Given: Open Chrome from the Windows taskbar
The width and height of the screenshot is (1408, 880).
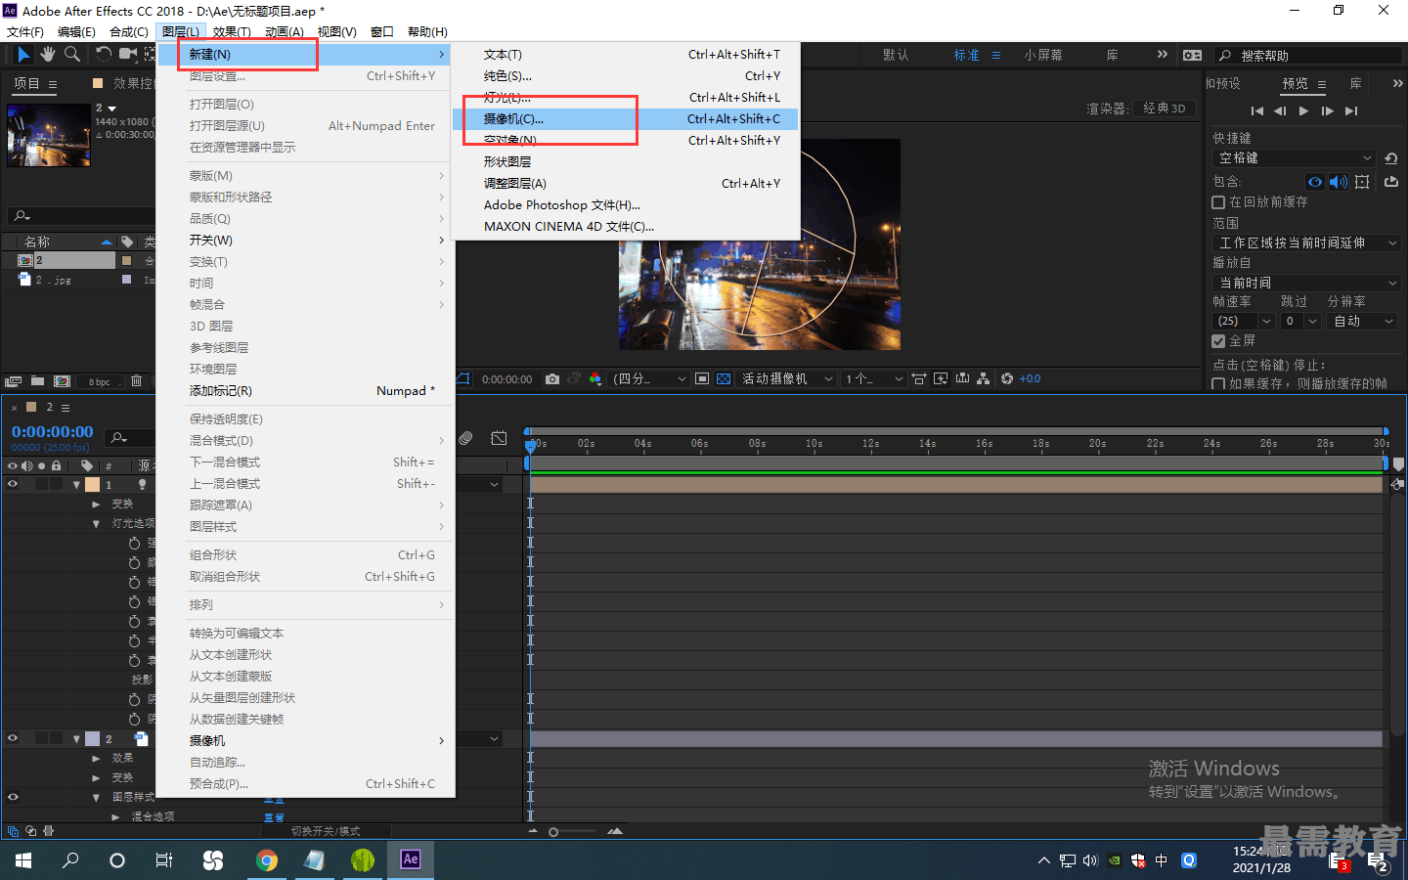Looking at the screenshot, I should coord(266,860).
